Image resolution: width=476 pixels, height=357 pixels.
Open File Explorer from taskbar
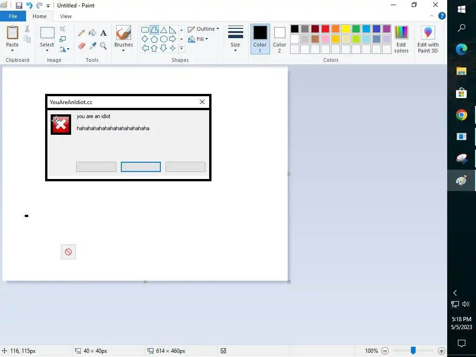click(462, 71)
